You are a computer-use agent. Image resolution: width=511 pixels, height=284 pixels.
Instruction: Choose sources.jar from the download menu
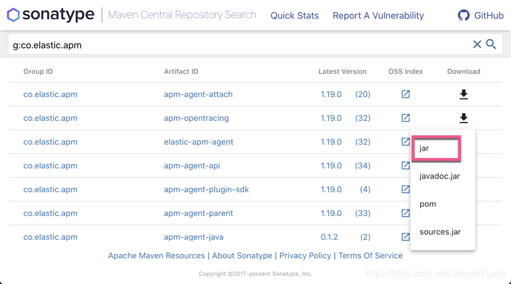440,232
